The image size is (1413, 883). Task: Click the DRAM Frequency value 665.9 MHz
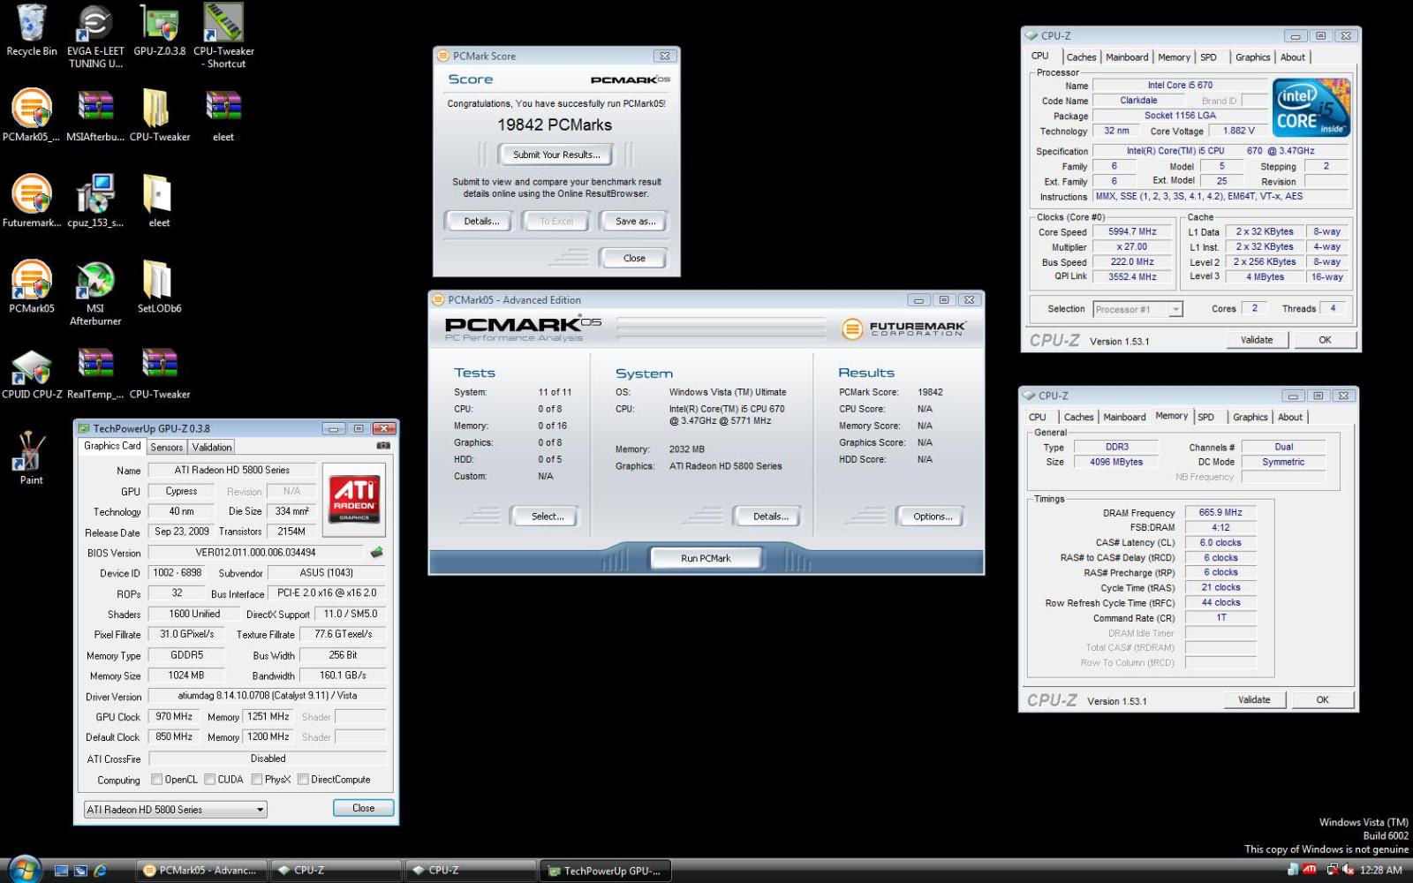pos(1220,512)
